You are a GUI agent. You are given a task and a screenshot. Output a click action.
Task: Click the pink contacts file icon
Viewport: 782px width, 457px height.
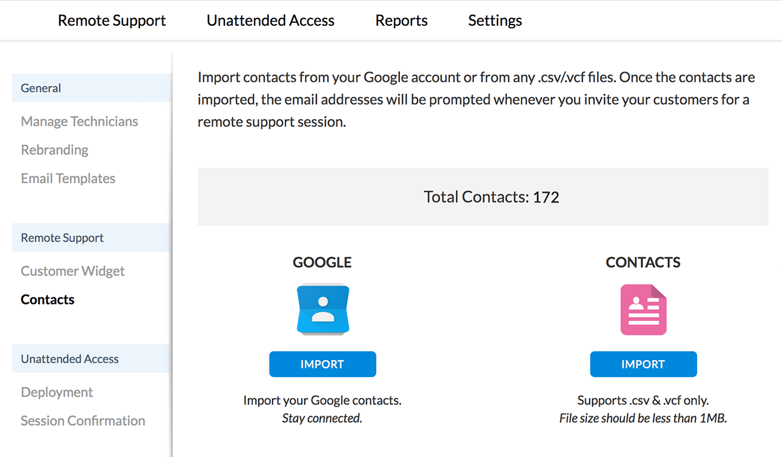tap(643, 309)
